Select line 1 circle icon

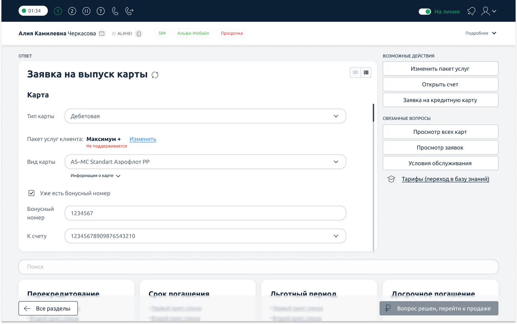[58, 11]
